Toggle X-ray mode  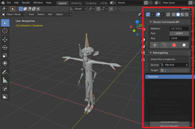point(168,15)
